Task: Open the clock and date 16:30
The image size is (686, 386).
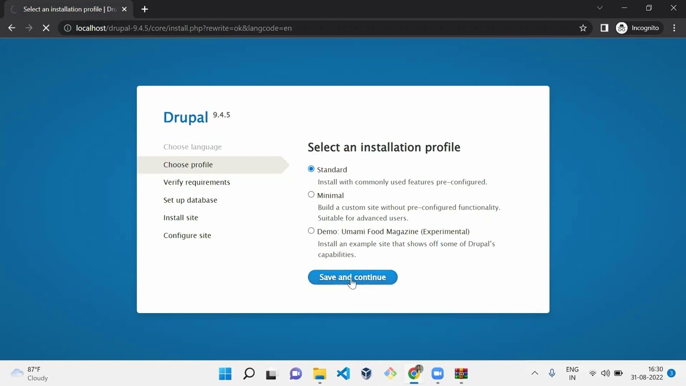Action: click(x=647, y=374)
